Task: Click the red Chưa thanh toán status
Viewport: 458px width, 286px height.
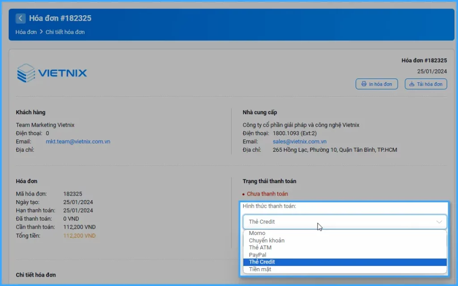Action: click(x=267, y=194)
